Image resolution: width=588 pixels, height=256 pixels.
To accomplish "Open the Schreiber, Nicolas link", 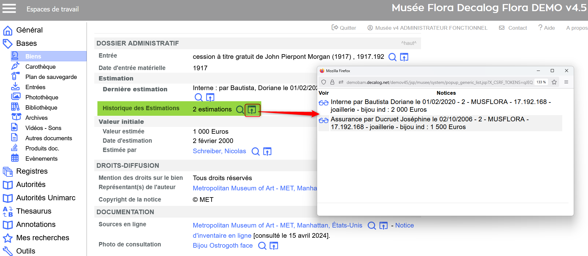I will [219, 151].
